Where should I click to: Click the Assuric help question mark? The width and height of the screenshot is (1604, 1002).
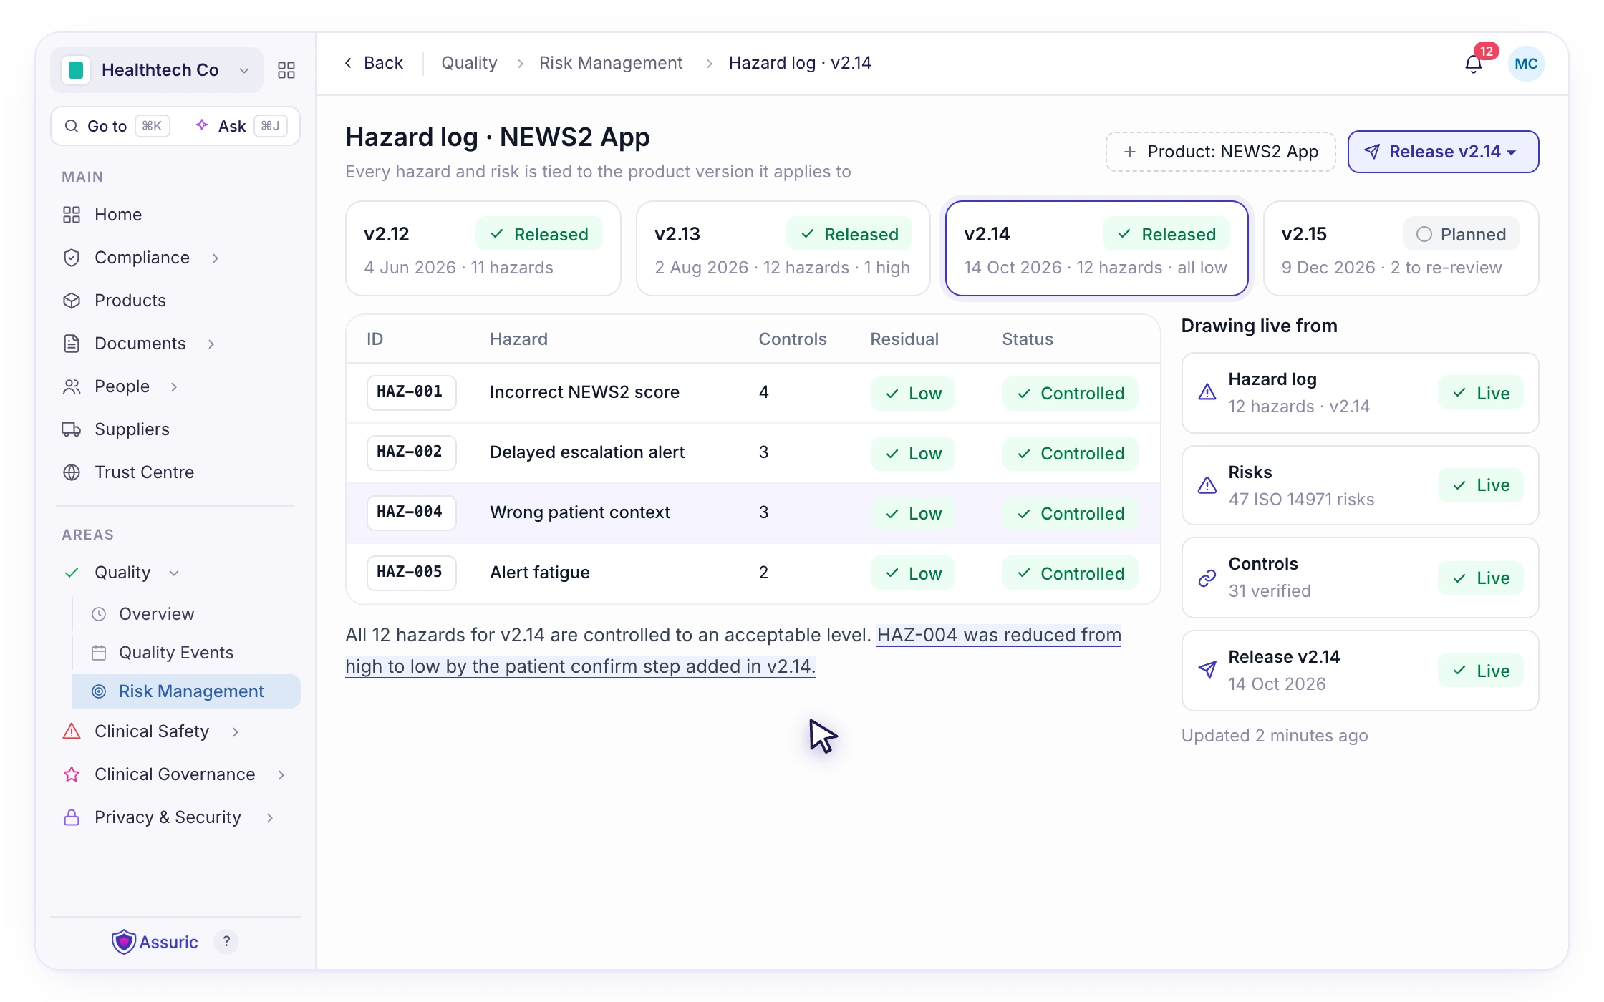[226, 941]
